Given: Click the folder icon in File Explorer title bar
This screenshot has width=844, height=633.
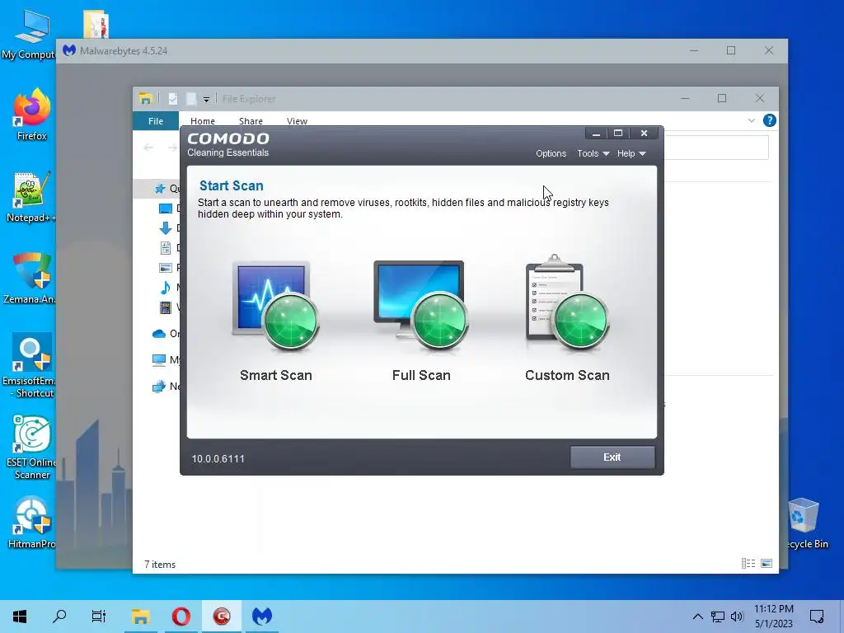Looking at the screenshot, I should 145,99.
